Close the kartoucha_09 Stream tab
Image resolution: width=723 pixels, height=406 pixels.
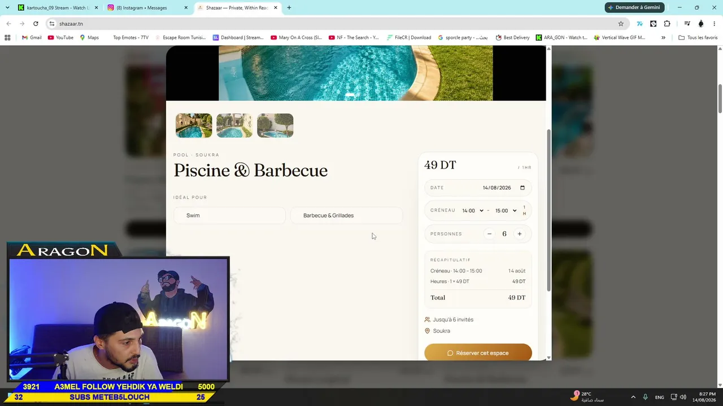tap(96, 8)
